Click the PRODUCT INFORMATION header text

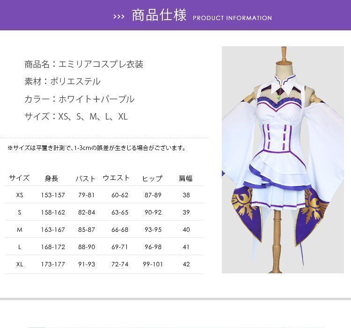232,18
